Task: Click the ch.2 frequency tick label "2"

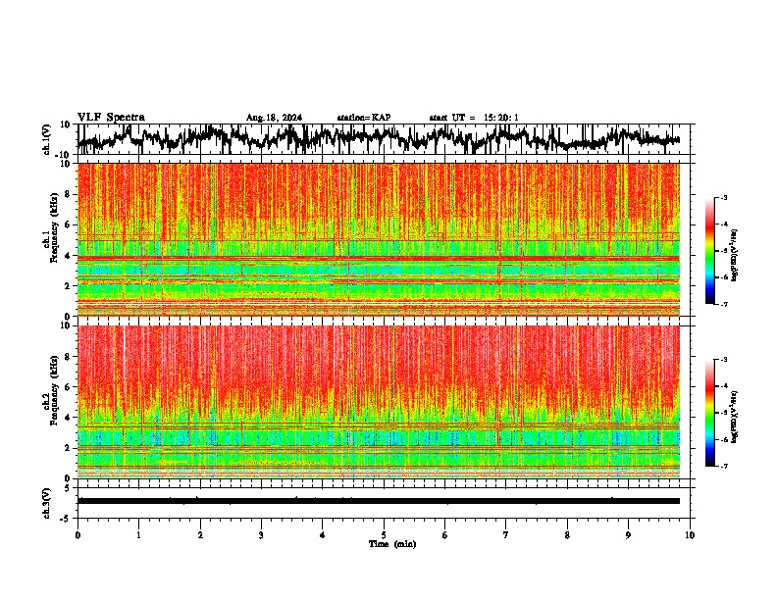Action: [68, 448]
